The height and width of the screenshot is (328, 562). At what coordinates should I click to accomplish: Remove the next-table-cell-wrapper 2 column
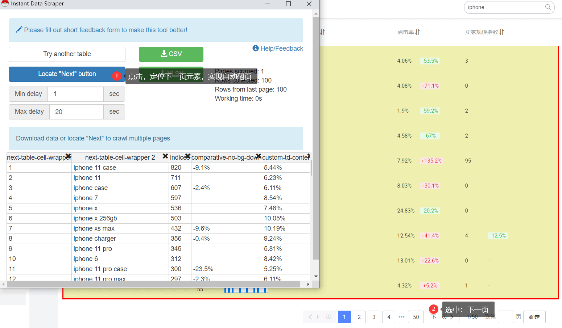point(165,156)
